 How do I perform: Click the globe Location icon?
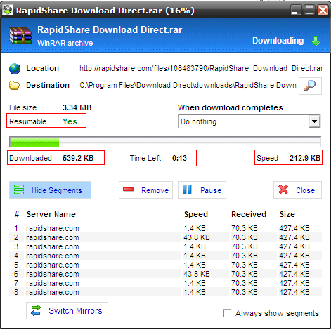[x=15, y=69]
